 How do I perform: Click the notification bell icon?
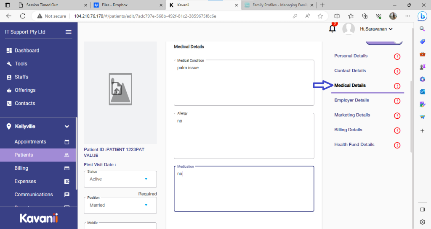click(x=332, y=29)
